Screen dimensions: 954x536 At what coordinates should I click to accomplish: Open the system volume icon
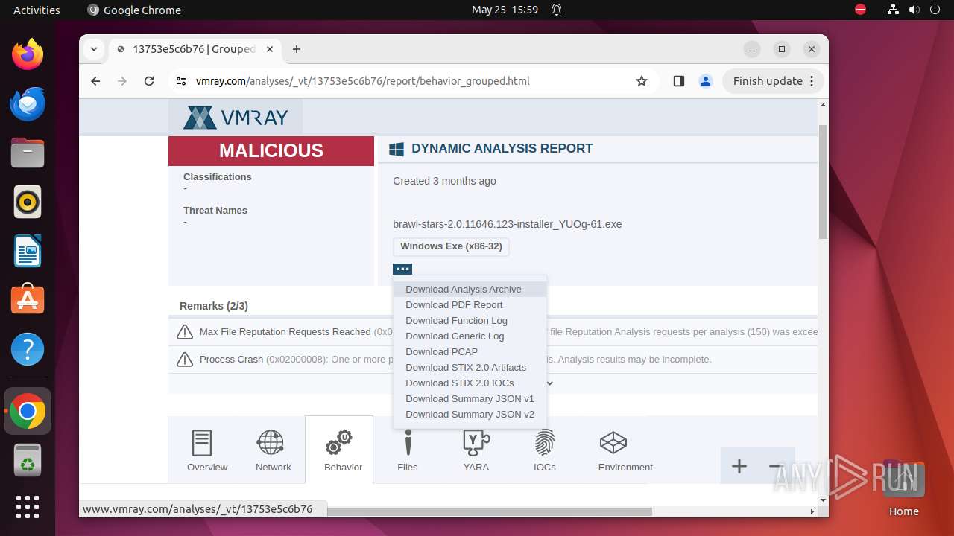tap(914, 10)
